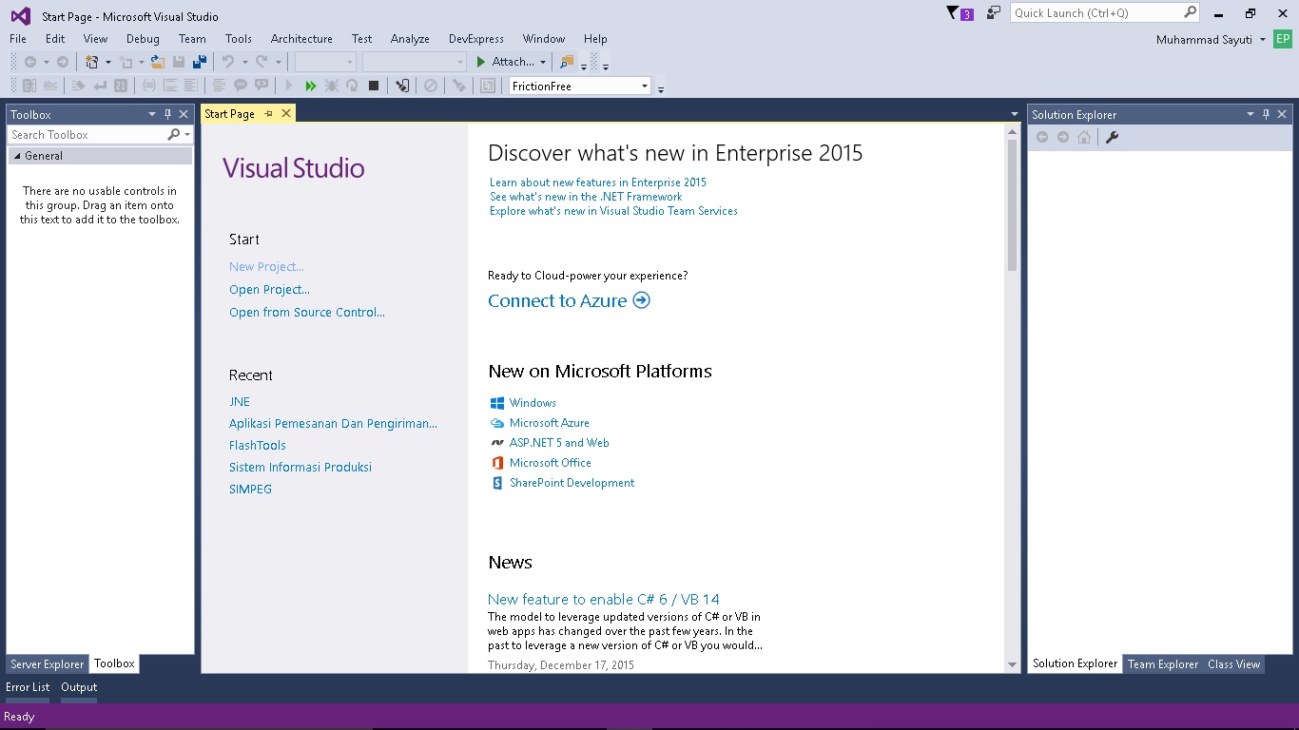This screenshot has height=730, width=1299.
Task: Open the FrictionFree dropdown
Action: coord(644,86)
